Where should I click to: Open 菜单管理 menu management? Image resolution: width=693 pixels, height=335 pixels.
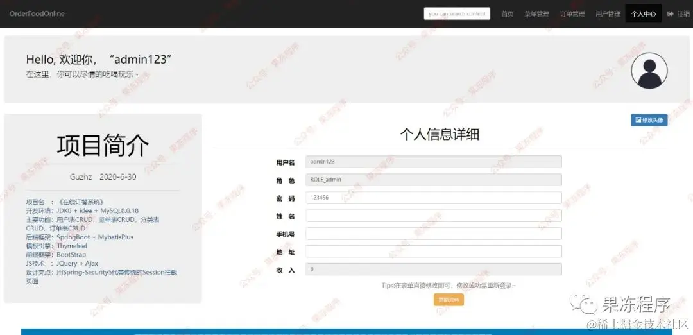pyautogui.click(x=536, y=13)
